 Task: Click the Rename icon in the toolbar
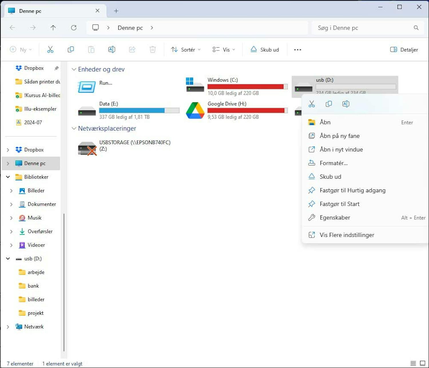tap(112, 49)
